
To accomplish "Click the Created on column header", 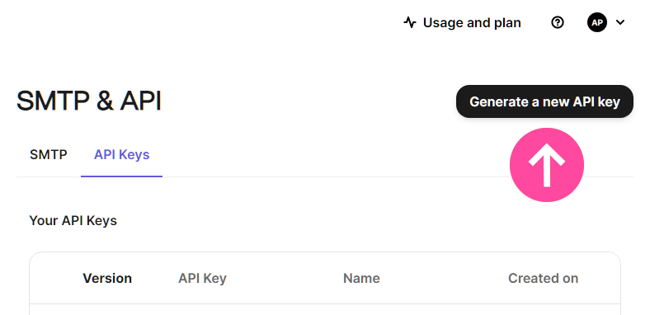I will (x=543, y=278).
